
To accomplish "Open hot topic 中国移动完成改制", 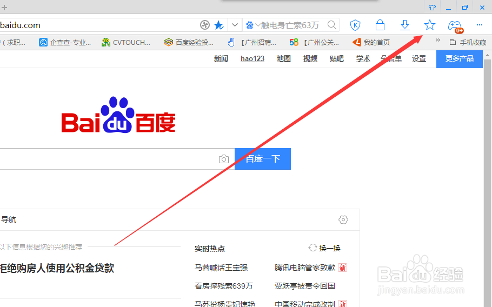I will click(x=305, y=304).
